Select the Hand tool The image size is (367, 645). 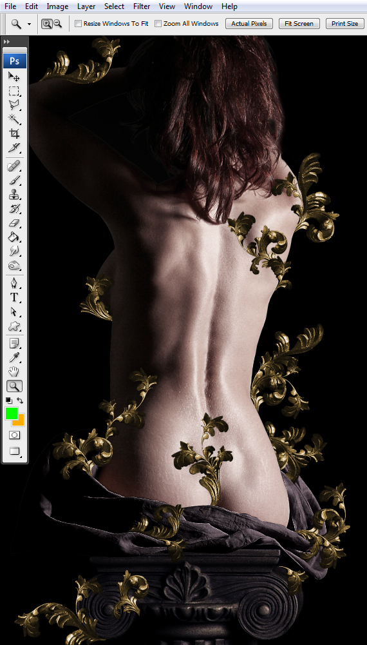click(x=14, y=372)
